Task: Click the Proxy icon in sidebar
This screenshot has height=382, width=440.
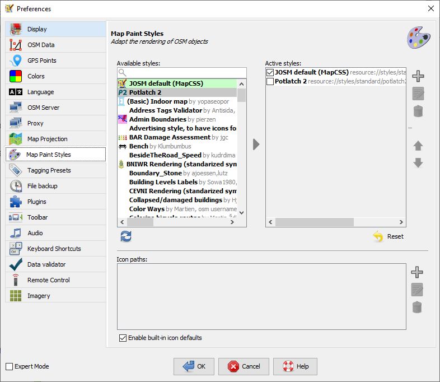Action: pos(16,123)
